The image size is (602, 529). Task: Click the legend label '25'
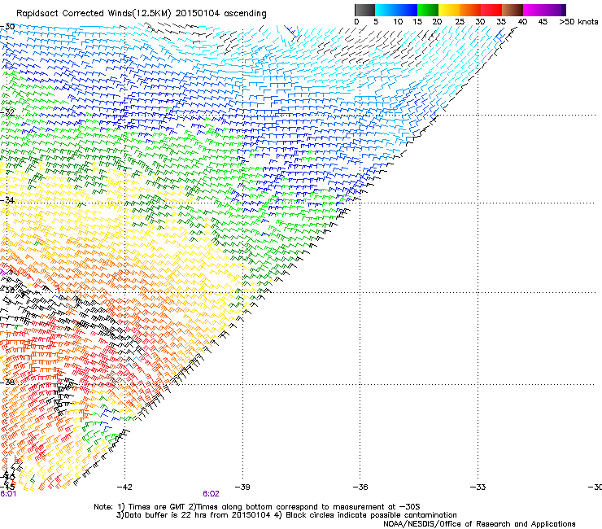(x=460, y=22)
